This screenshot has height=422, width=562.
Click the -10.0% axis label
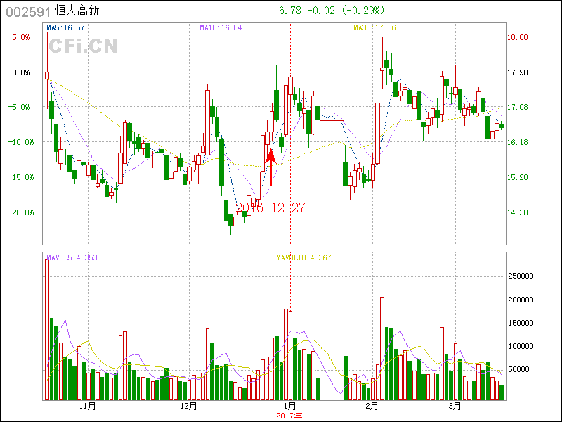(21, 142)
